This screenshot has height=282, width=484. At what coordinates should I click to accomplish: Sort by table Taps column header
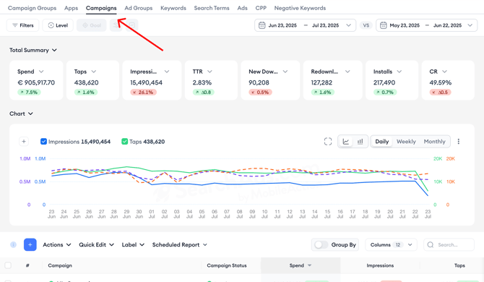(459, 265)
